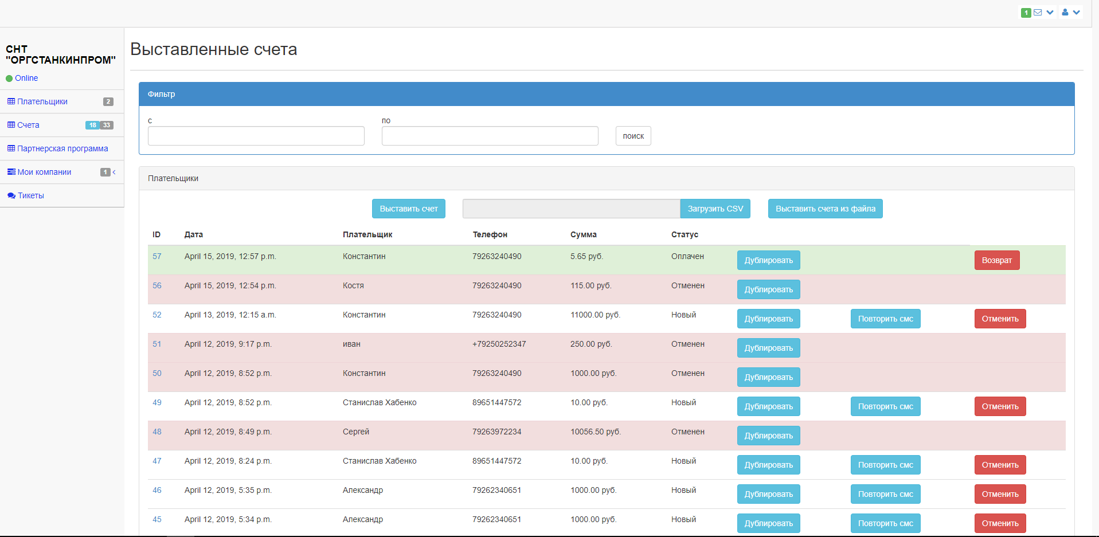Click table icon beside Счета
This screenshot has width=1099, height=537.
pos(11,125)
